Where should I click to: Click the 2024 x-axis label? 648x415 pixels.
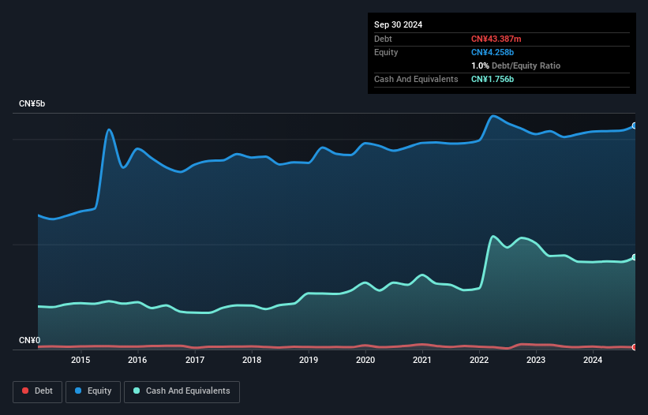tap(593, 360)
